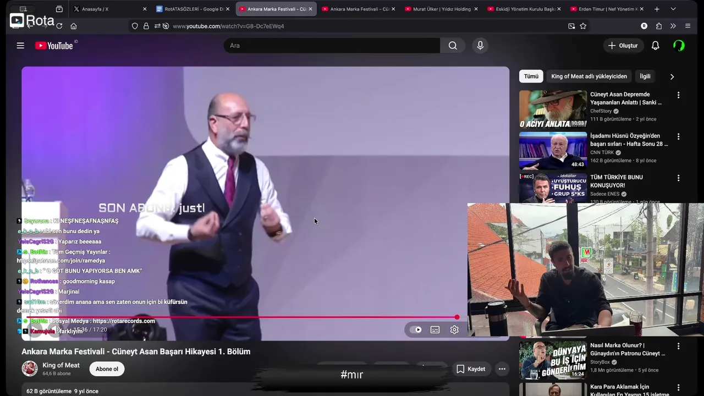The width and height of the screenshot is (704, 396).
Task: Open options menu for Cüneyt Asan Depremde video
Action: 678,95
